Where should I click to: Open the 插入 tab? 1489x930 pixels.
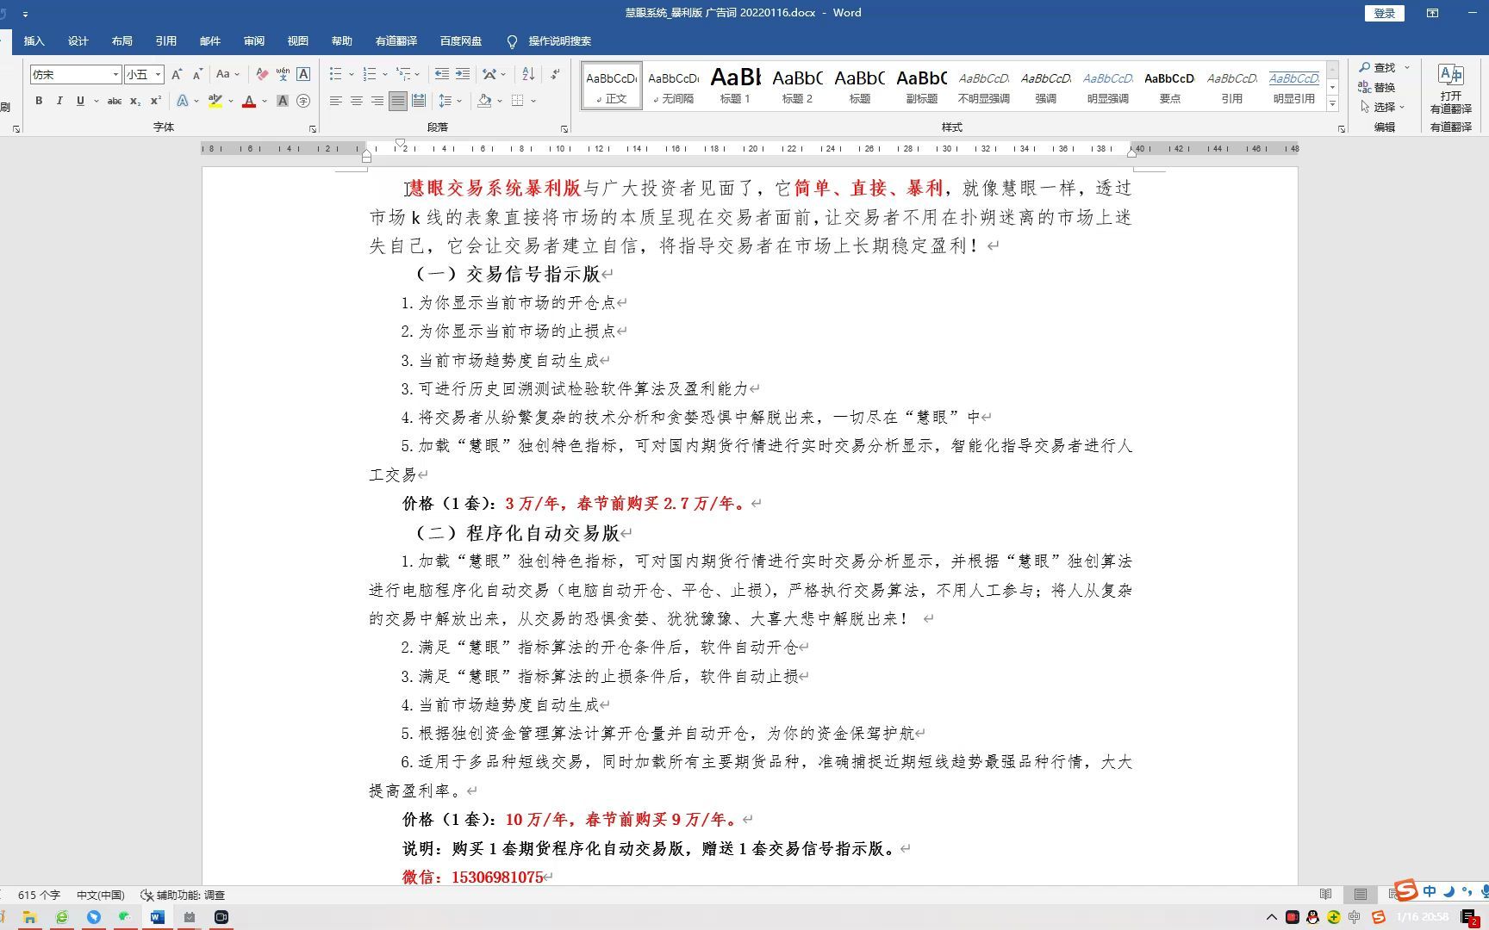click(x=34, y=40)
